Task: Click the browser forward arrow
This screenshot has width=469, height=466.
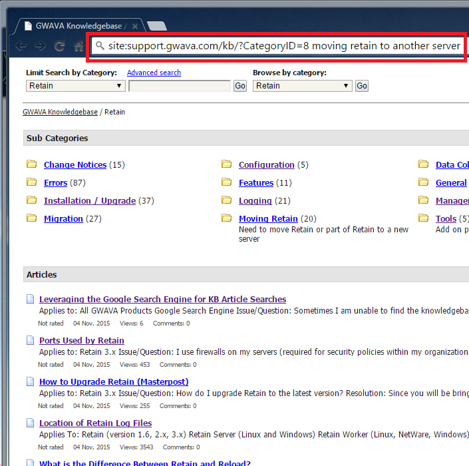Action: [40, 46]
